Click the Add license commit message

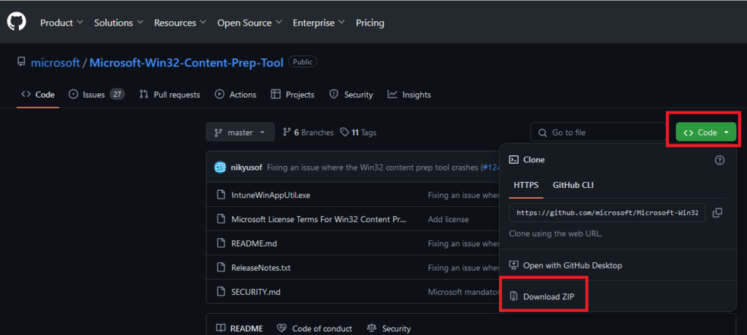click(x=449, y=219)
